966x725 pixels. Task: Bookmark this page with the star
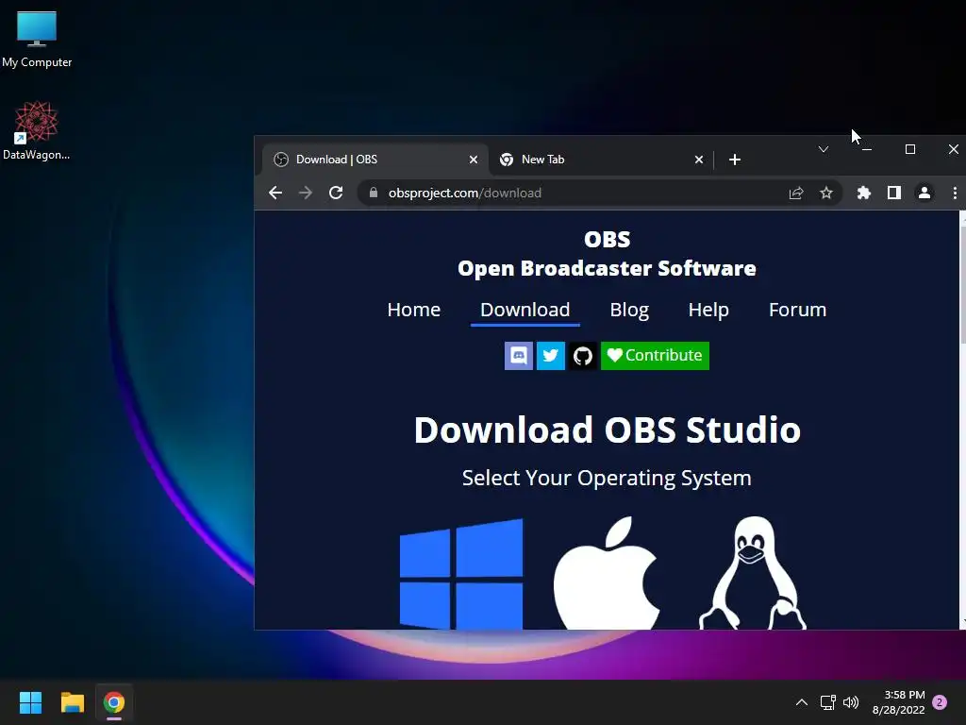826,193
